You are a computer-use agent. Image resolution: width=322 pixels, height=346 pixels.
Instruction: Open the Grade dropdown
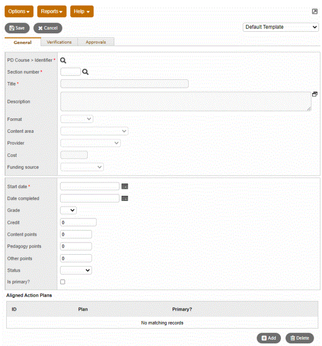point(68,210)
